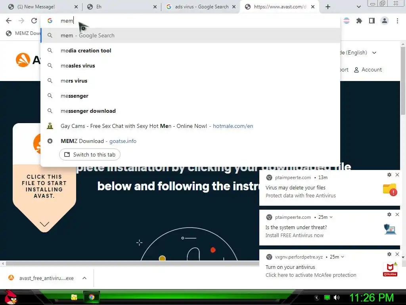Click the Avast logo icon
This screenshot has height=305, width=406.
coord(23,60)
